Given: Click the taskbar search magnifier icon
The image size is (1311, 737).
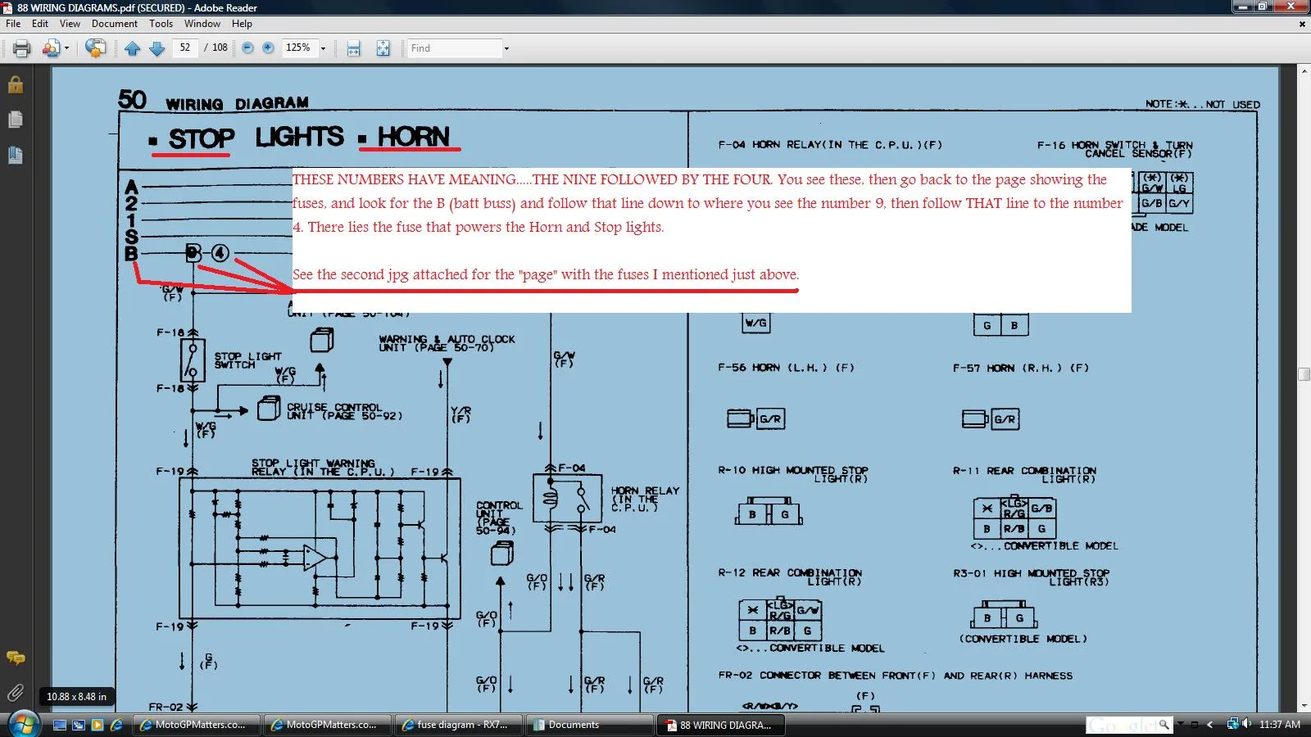Looking at the screenshot, I should (1164, 725).
